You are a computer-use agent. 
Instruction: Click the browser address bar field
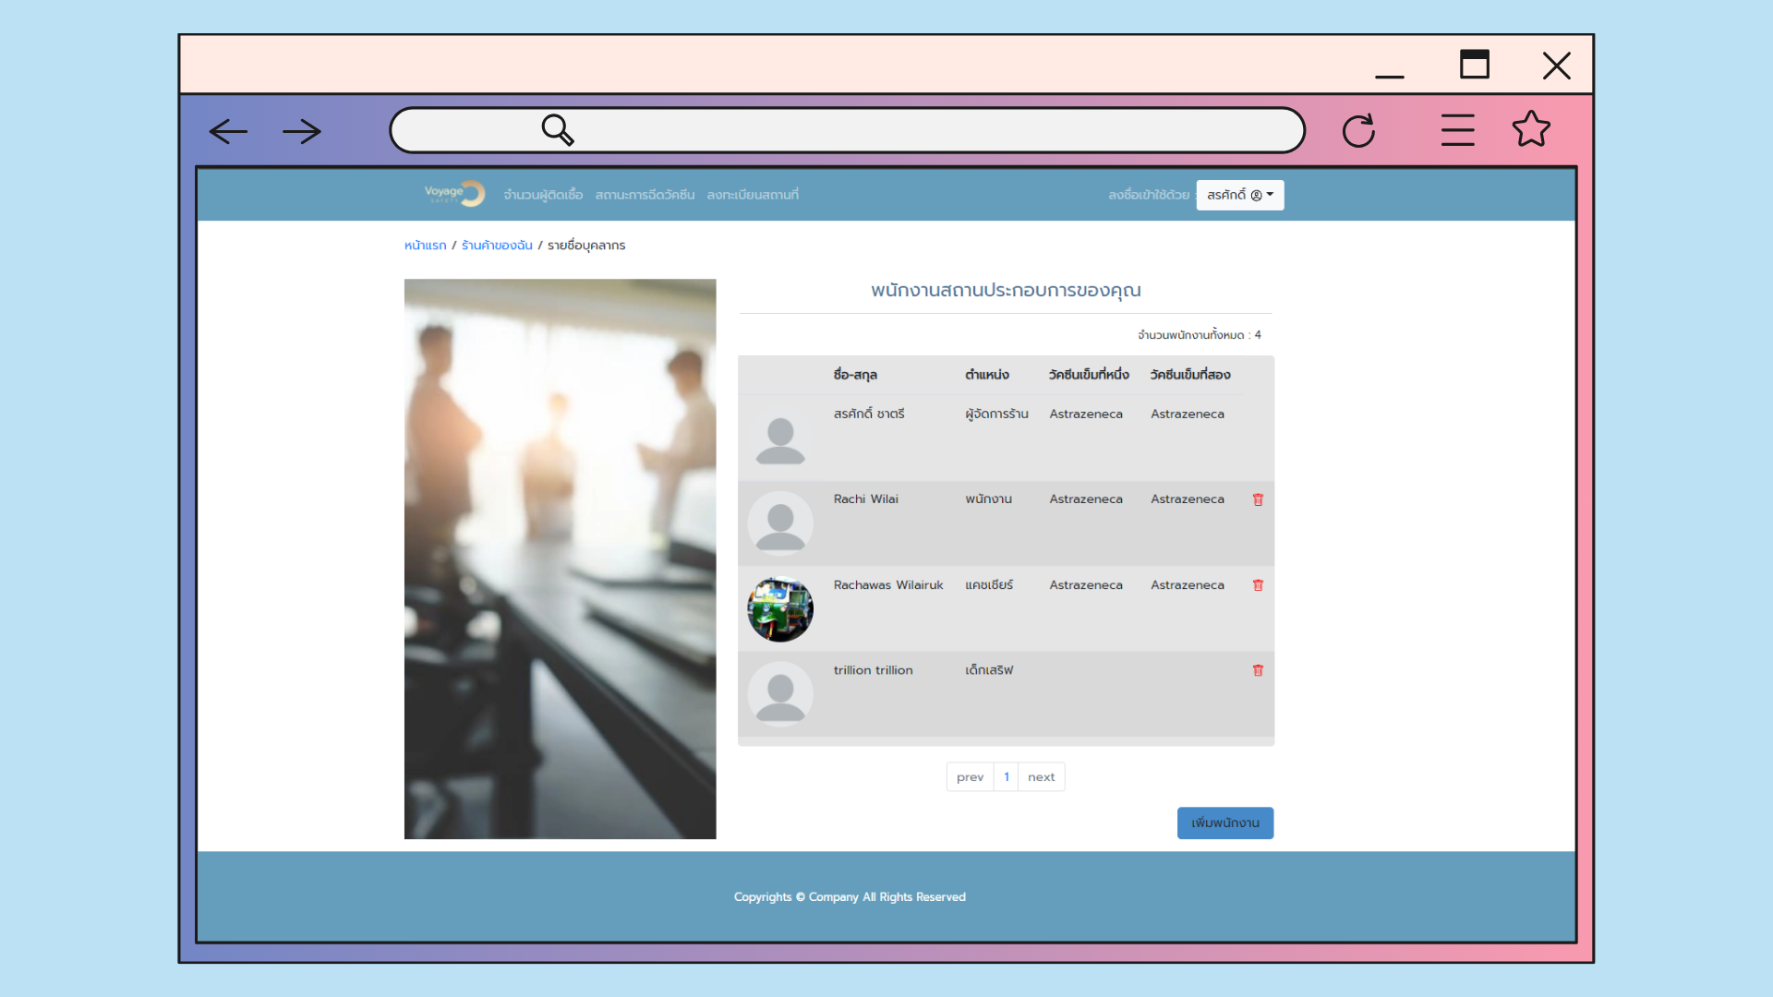[x=847, y=130]
